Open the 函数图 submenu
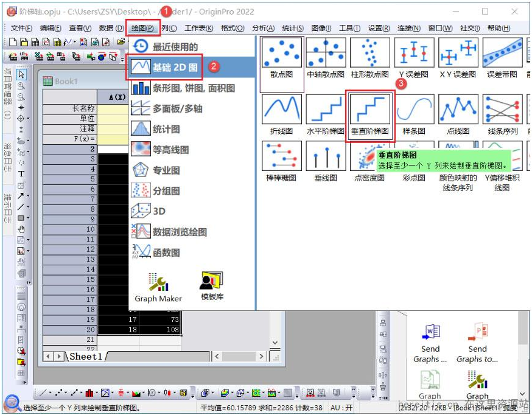The width and height of the screenshot is (532, 415). click(192, 253)
